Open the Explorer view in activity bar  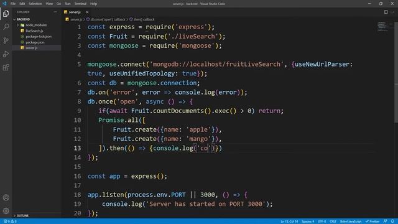6,13
